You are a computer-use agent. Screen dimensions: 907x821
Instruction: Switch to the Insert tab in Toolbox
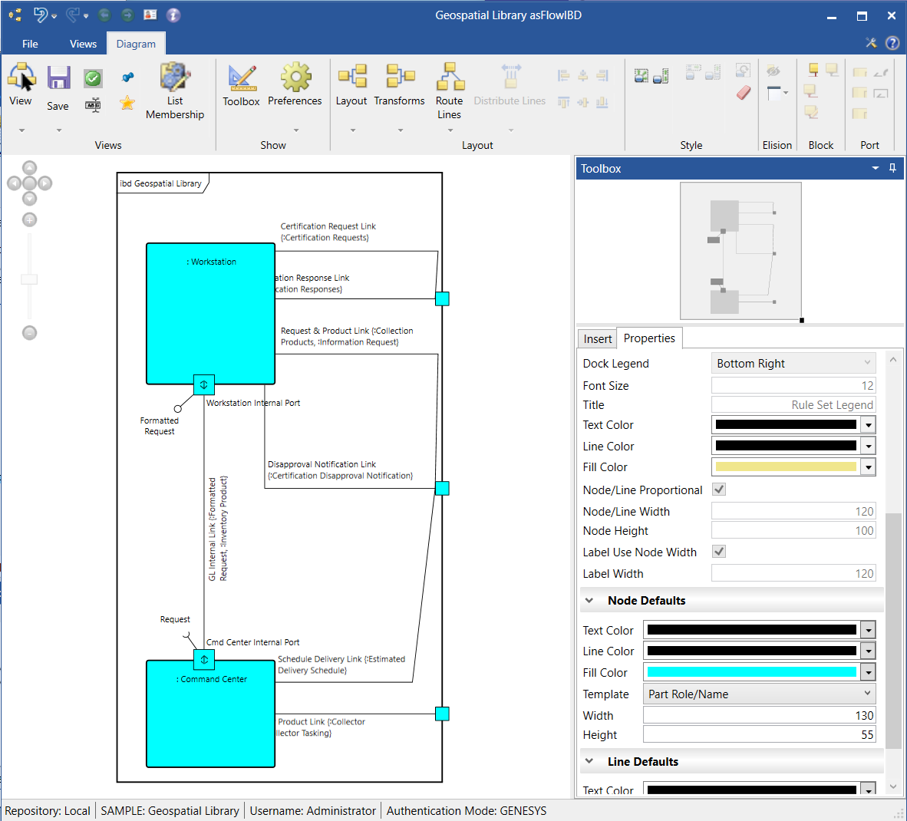[x=597, y=339]
